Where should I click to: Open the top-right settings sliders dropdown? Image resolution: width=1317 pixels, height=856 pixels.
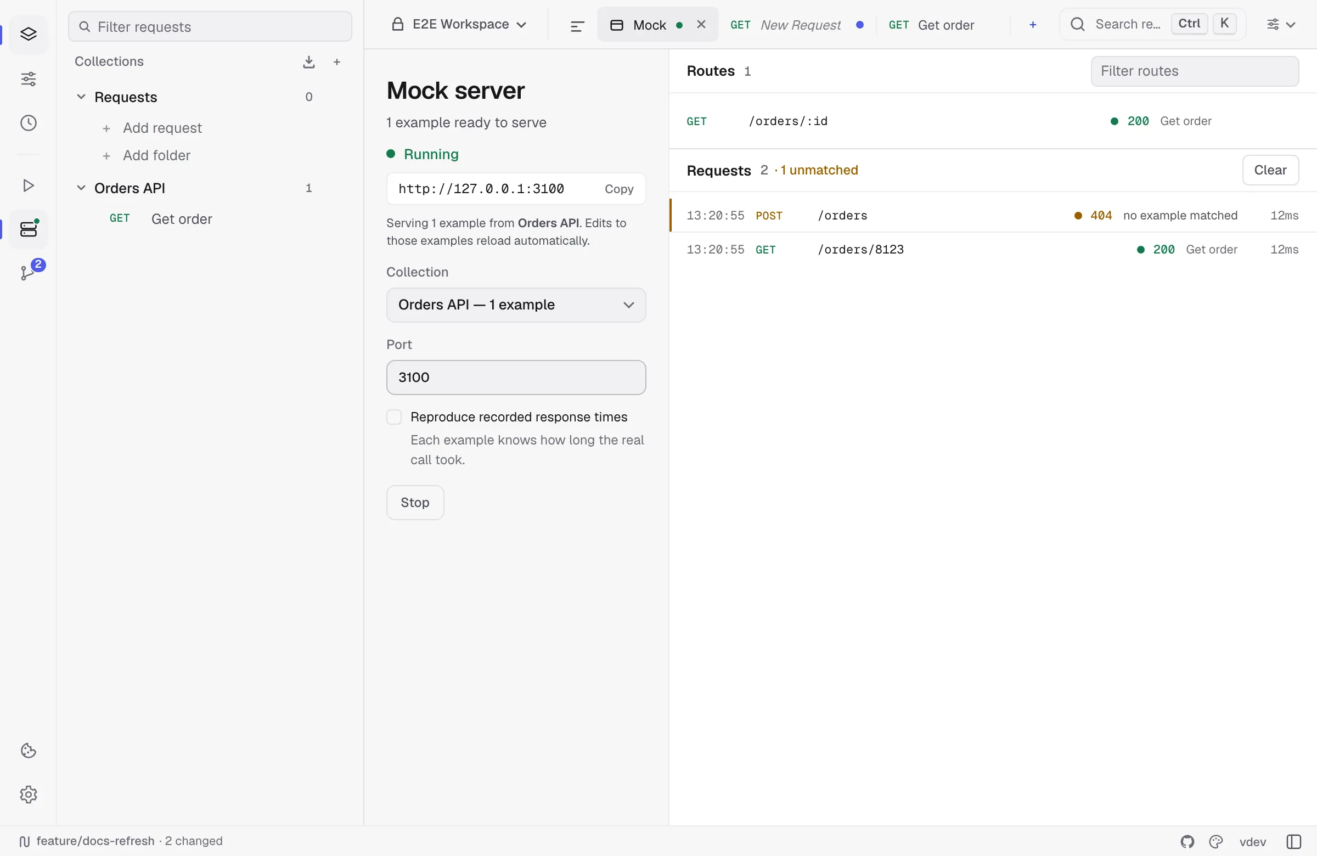click(x=1280, y=24)
